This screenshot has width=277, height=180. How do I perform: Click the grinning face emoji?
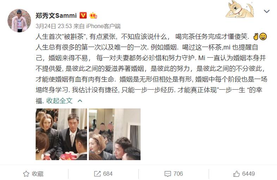pos(263,37)
